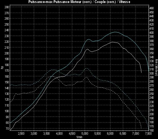Click the "1/min" x-axis unit label
158x139 pixels.
pos(79,137)
